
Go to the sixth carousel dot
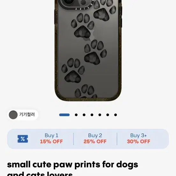(107, 115)
